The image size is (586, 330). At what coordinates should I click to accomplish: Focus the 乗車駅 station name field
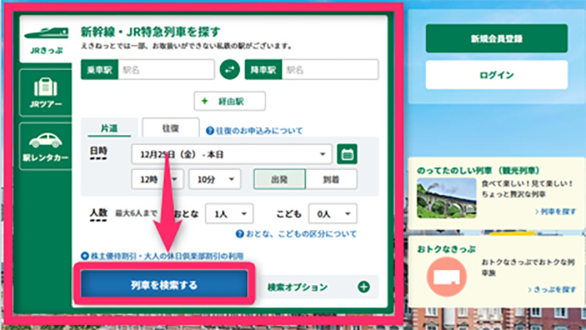coord(166,69)
